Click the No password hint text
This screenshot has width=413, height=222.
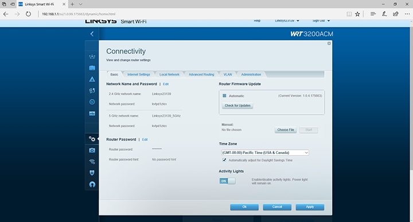tap(164, 159)
